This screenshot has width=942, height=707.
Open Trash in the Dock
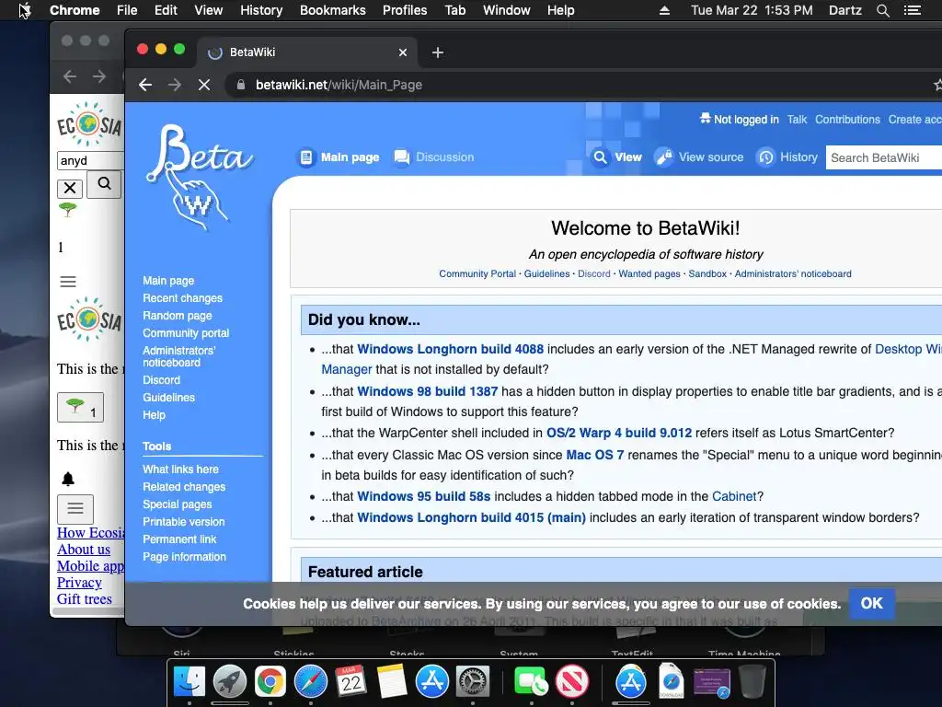(x=752, y=682)
